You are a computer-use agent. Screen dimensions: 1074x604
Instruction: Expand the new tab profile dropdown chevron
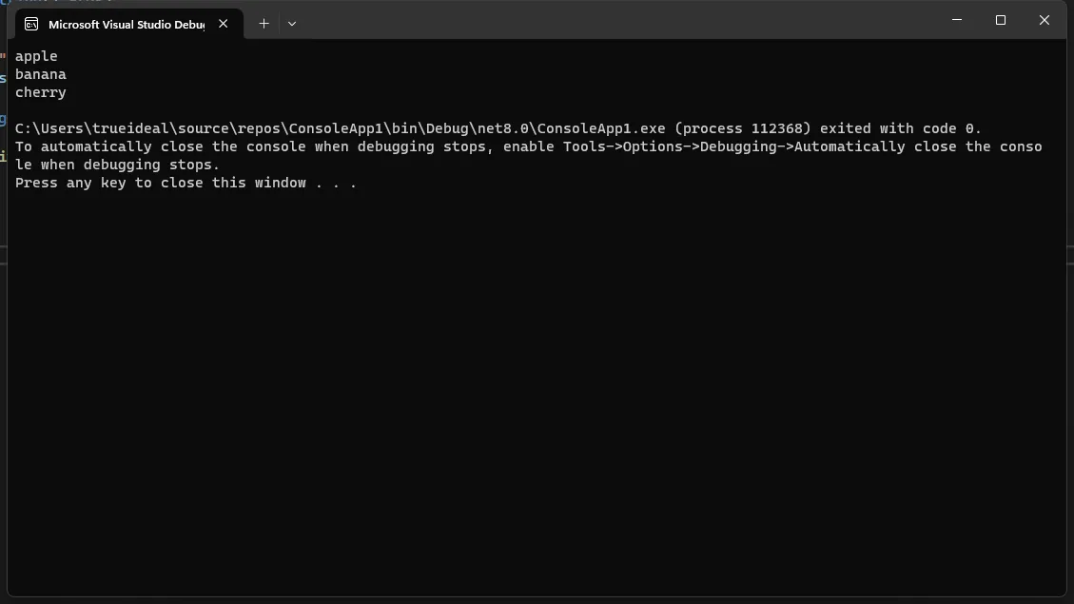tap(292, 23)
